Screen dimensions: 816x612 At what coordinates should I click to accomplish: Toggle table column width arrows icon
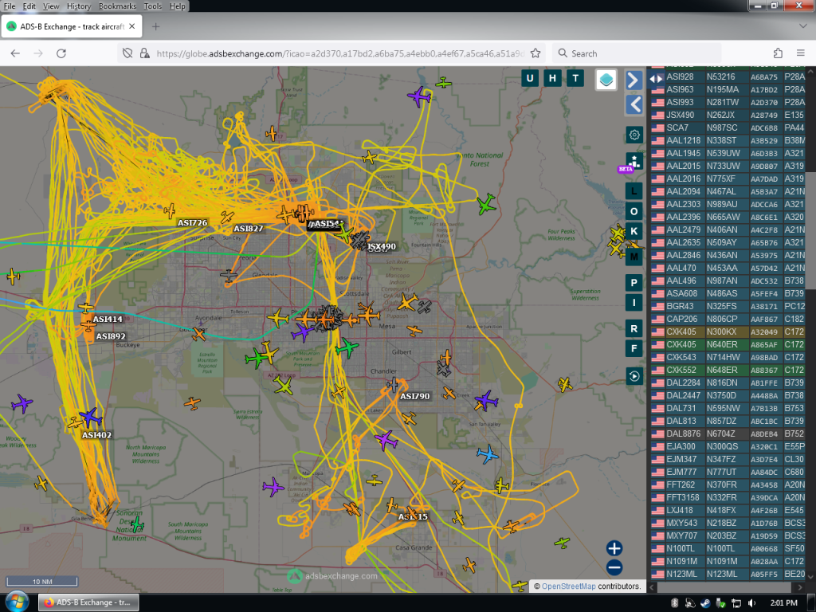656,79
